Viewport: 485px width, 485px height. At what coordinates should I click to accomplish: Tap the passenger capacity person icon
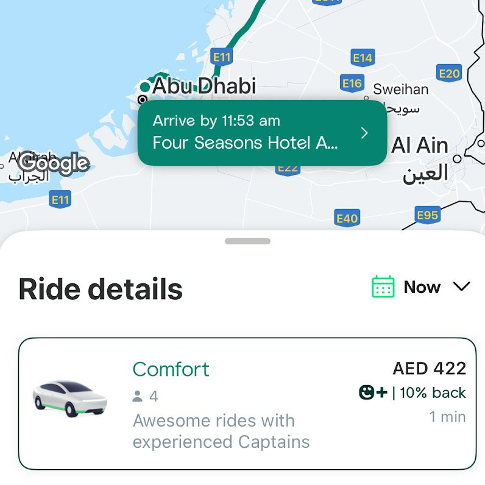pyautogui.click(x=137, y=396)
